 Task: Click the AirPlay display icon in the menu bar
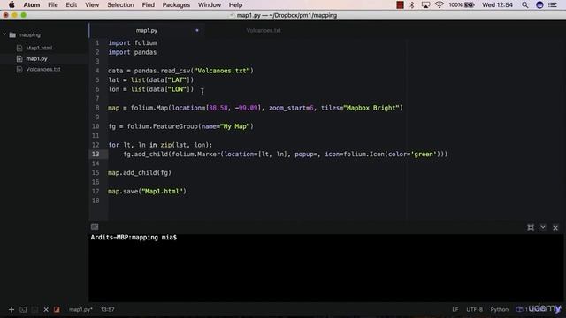[425, 4]
